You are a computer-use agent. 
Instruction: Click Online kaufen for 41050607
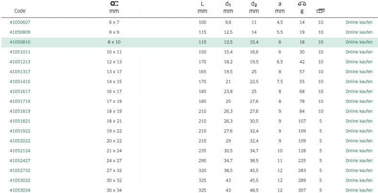(359, 22)
